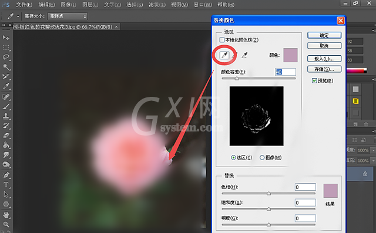Click the 色相 hue slider handle
Screen dimensions: 376x233
point(268,193)
